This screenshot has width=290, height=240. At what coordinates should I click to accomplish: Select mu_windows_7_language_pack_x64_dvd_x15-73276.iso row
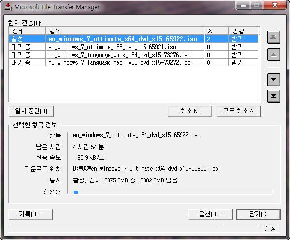pyautogui.click(x=134, y=55)
